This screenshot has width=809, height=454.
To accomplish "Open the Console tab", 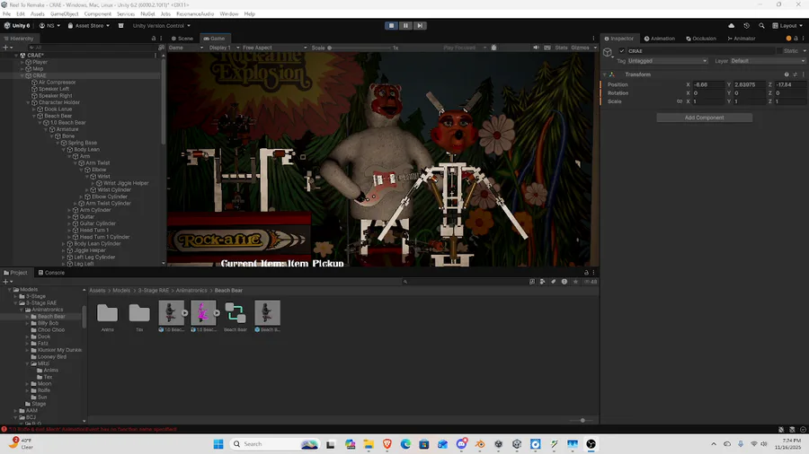I will 51,273.
